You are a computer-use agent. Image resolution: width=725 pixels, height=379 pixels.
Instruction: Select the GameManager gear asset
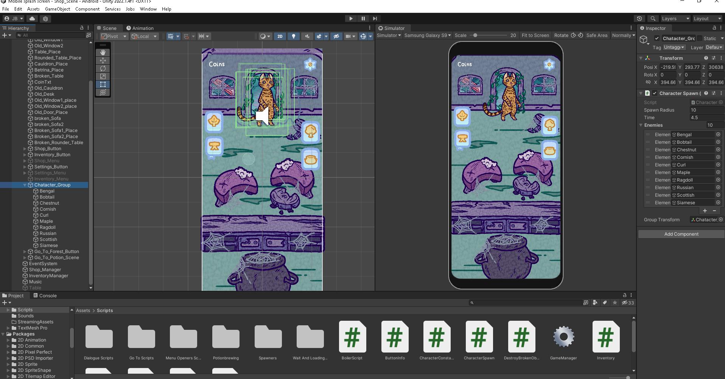pyautogui.click(x=563, y=337)
